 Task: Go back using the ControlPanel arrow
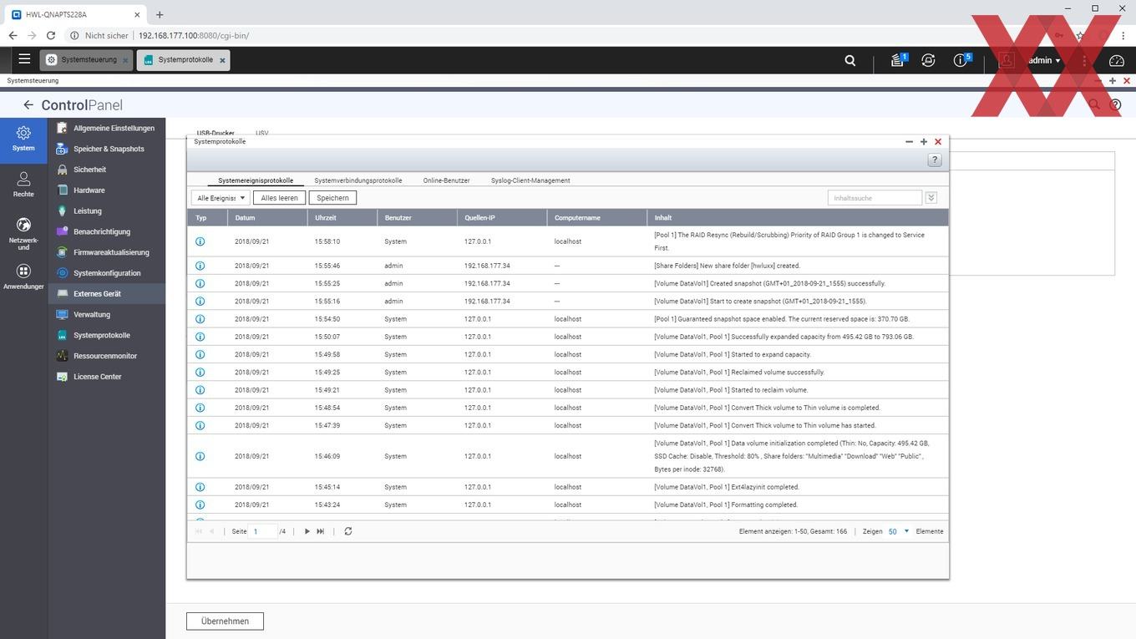pyautogui.click(x=28, y=104)
